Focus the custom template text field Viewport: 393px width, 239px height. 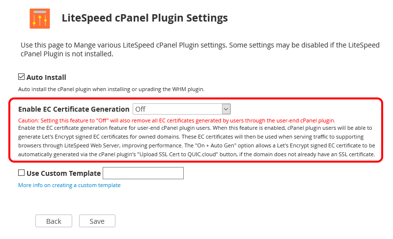(143, 173)
